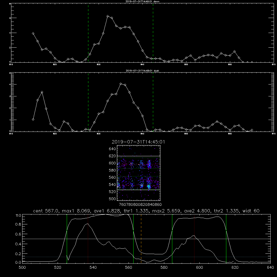Click the solid green line near 563 in bottom plot

tap(134, 239)
